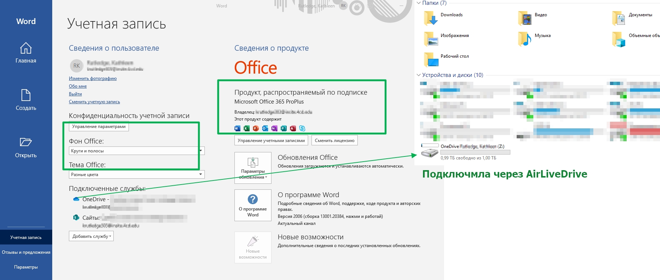The width and height of the screenshot is (660, 280).
Task: Click the Сведения о пользователе heading
Action: point(114,48)
